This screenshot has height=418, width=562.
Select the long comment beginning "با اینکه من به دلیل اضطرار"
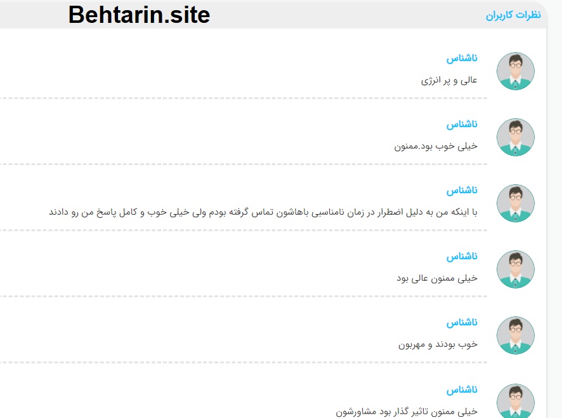tap(263, 212)
